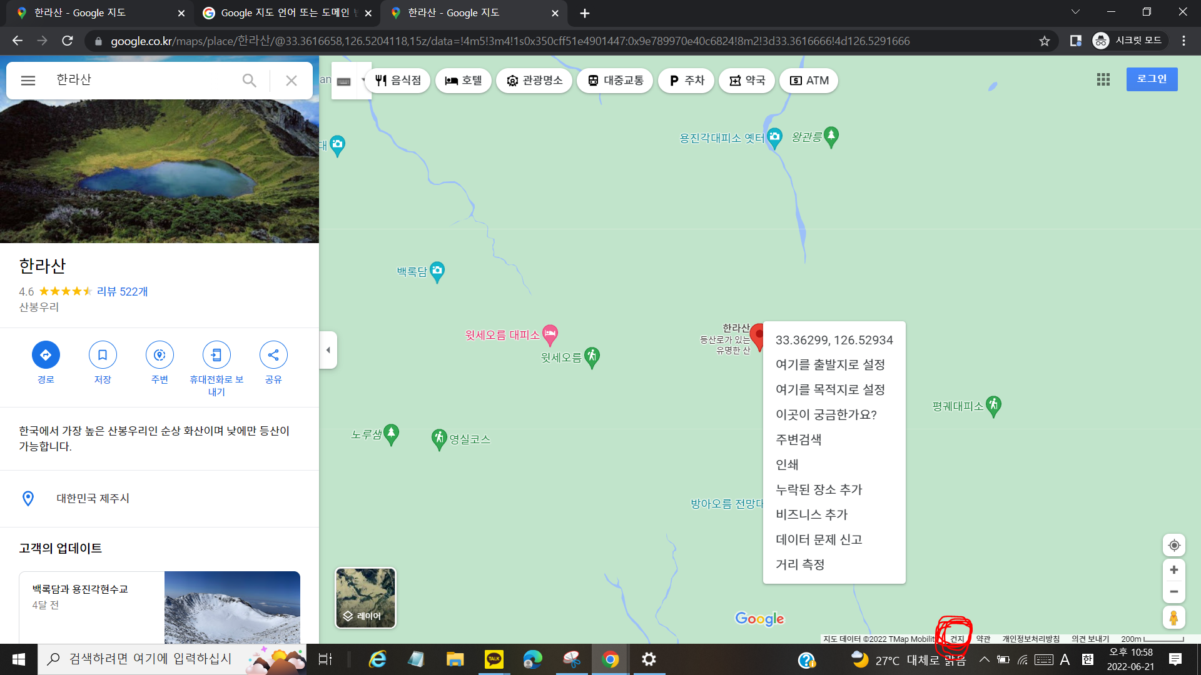The height and width of the screenshot is (675, 1201).
Task: Open the hamburger menu in search box
Action: 28,81
